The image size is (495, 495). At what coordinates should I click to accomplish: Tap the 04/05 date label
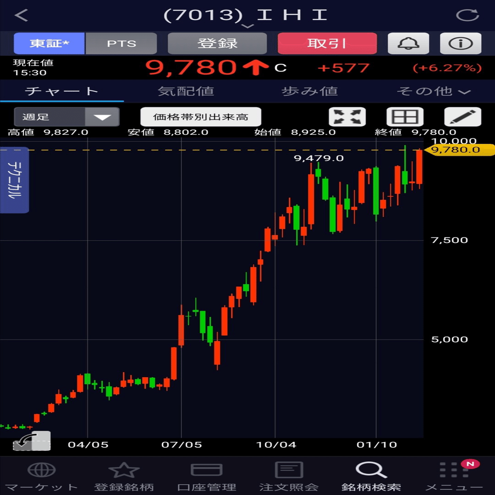[88, 445]
